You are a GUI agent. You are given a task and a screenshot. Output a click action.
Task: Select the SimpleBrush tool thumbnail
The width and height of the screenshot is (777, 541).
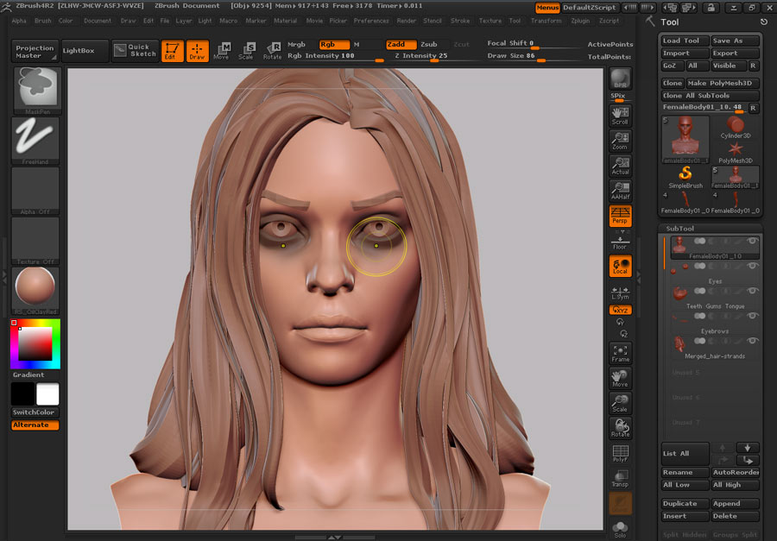point(685,178)
